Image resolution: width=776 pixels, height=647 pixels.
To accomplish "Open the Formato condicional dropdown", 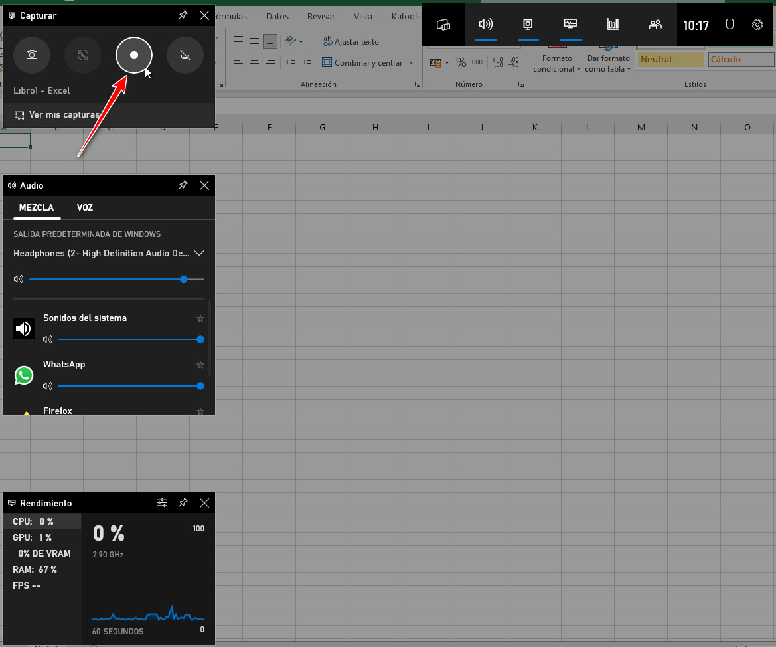I will click(x=557, y=64).
